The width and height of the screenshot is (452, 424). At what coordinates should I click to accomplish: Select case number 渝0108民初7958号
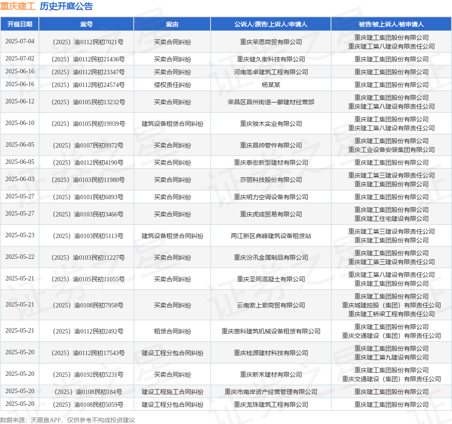[88, 305]
